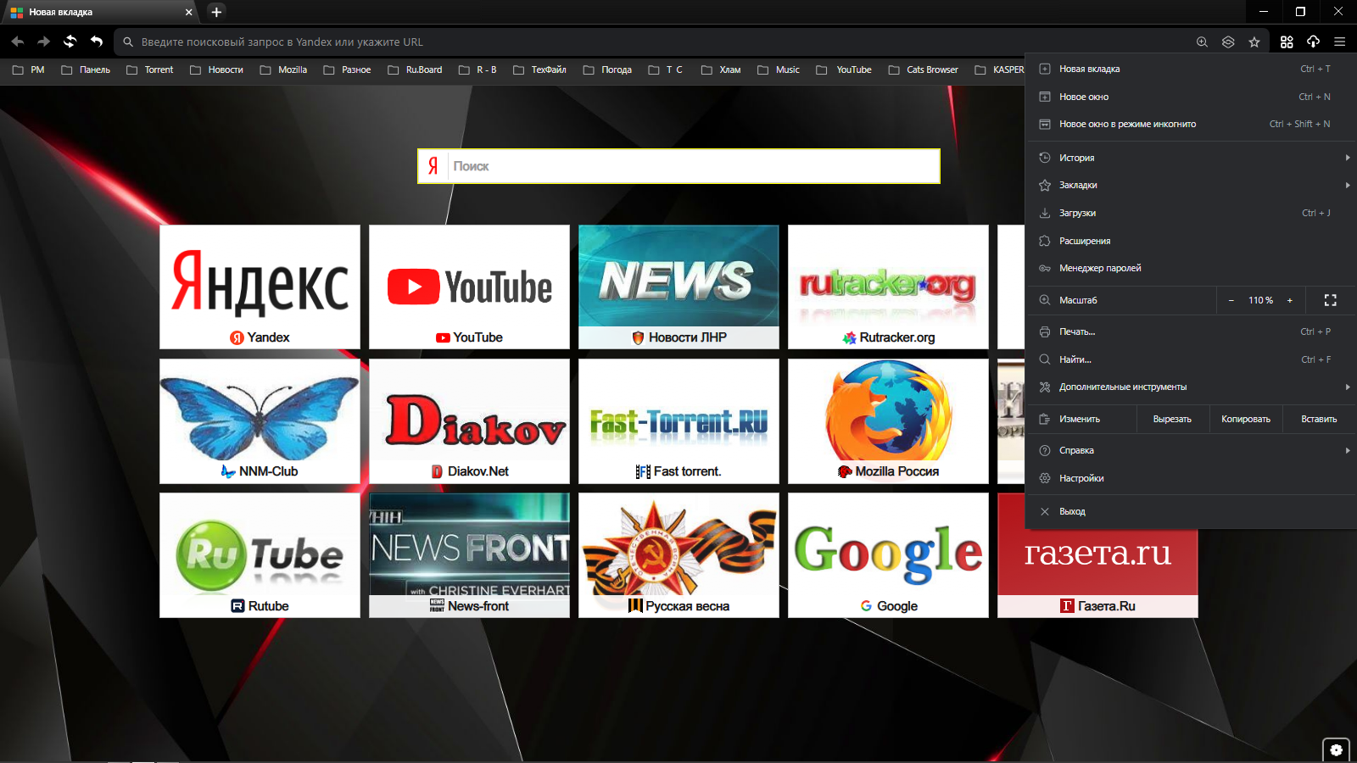Open Новое окно в режиме инкогнито
Viewport: 1357px width, 763px height.
[1191, 124]
